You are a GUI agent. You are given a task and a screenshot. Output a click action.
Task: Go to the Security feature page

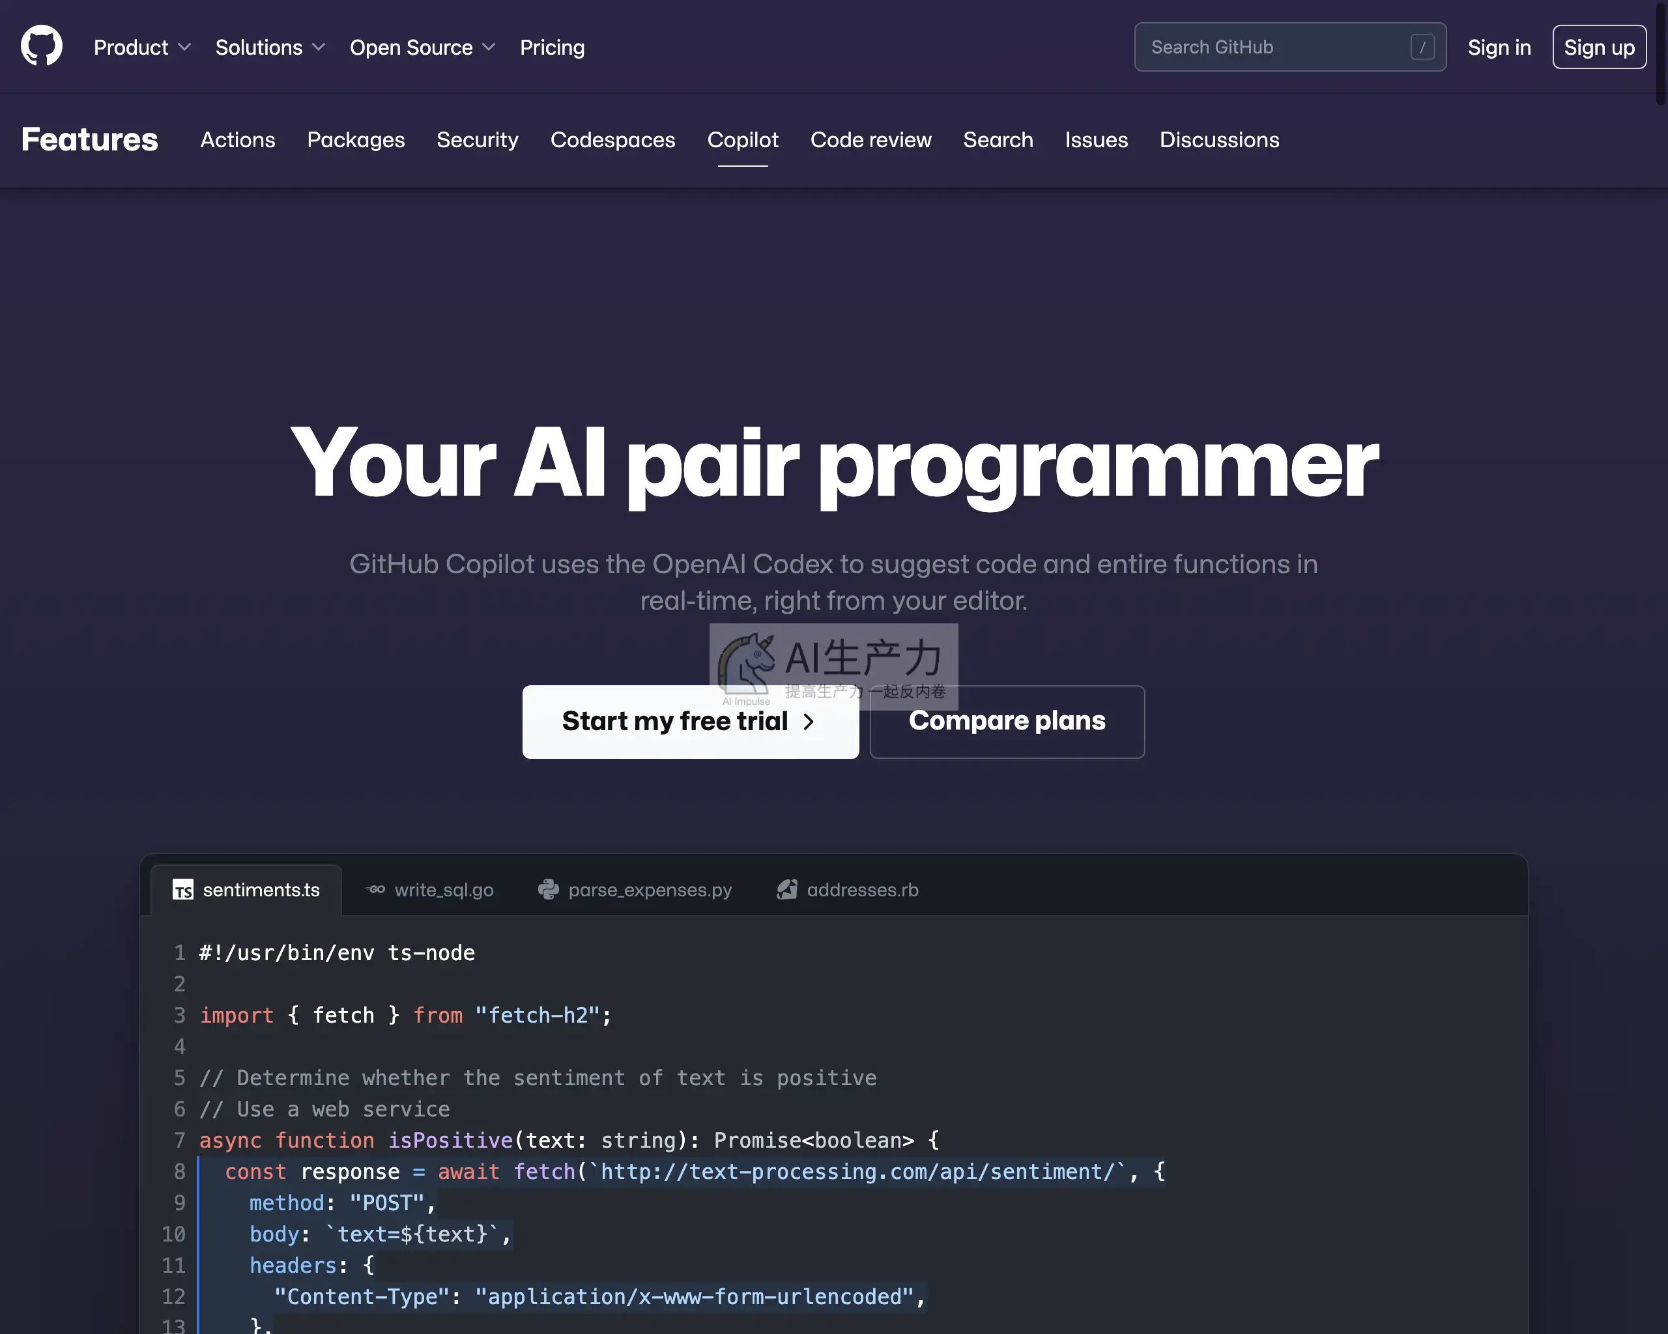coord(478,140)
